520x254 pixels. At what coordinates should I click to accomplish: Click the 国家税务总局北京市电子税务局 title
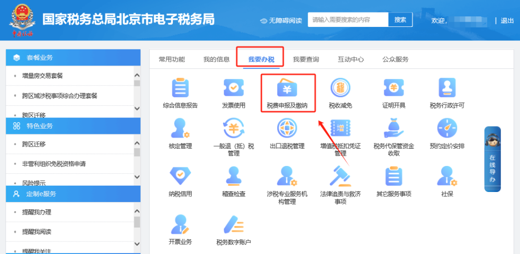click(x=129, y=20)
